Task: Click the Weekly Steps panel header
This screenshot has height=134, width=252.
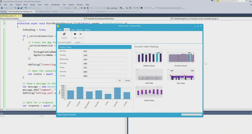Action: (95, 47)
